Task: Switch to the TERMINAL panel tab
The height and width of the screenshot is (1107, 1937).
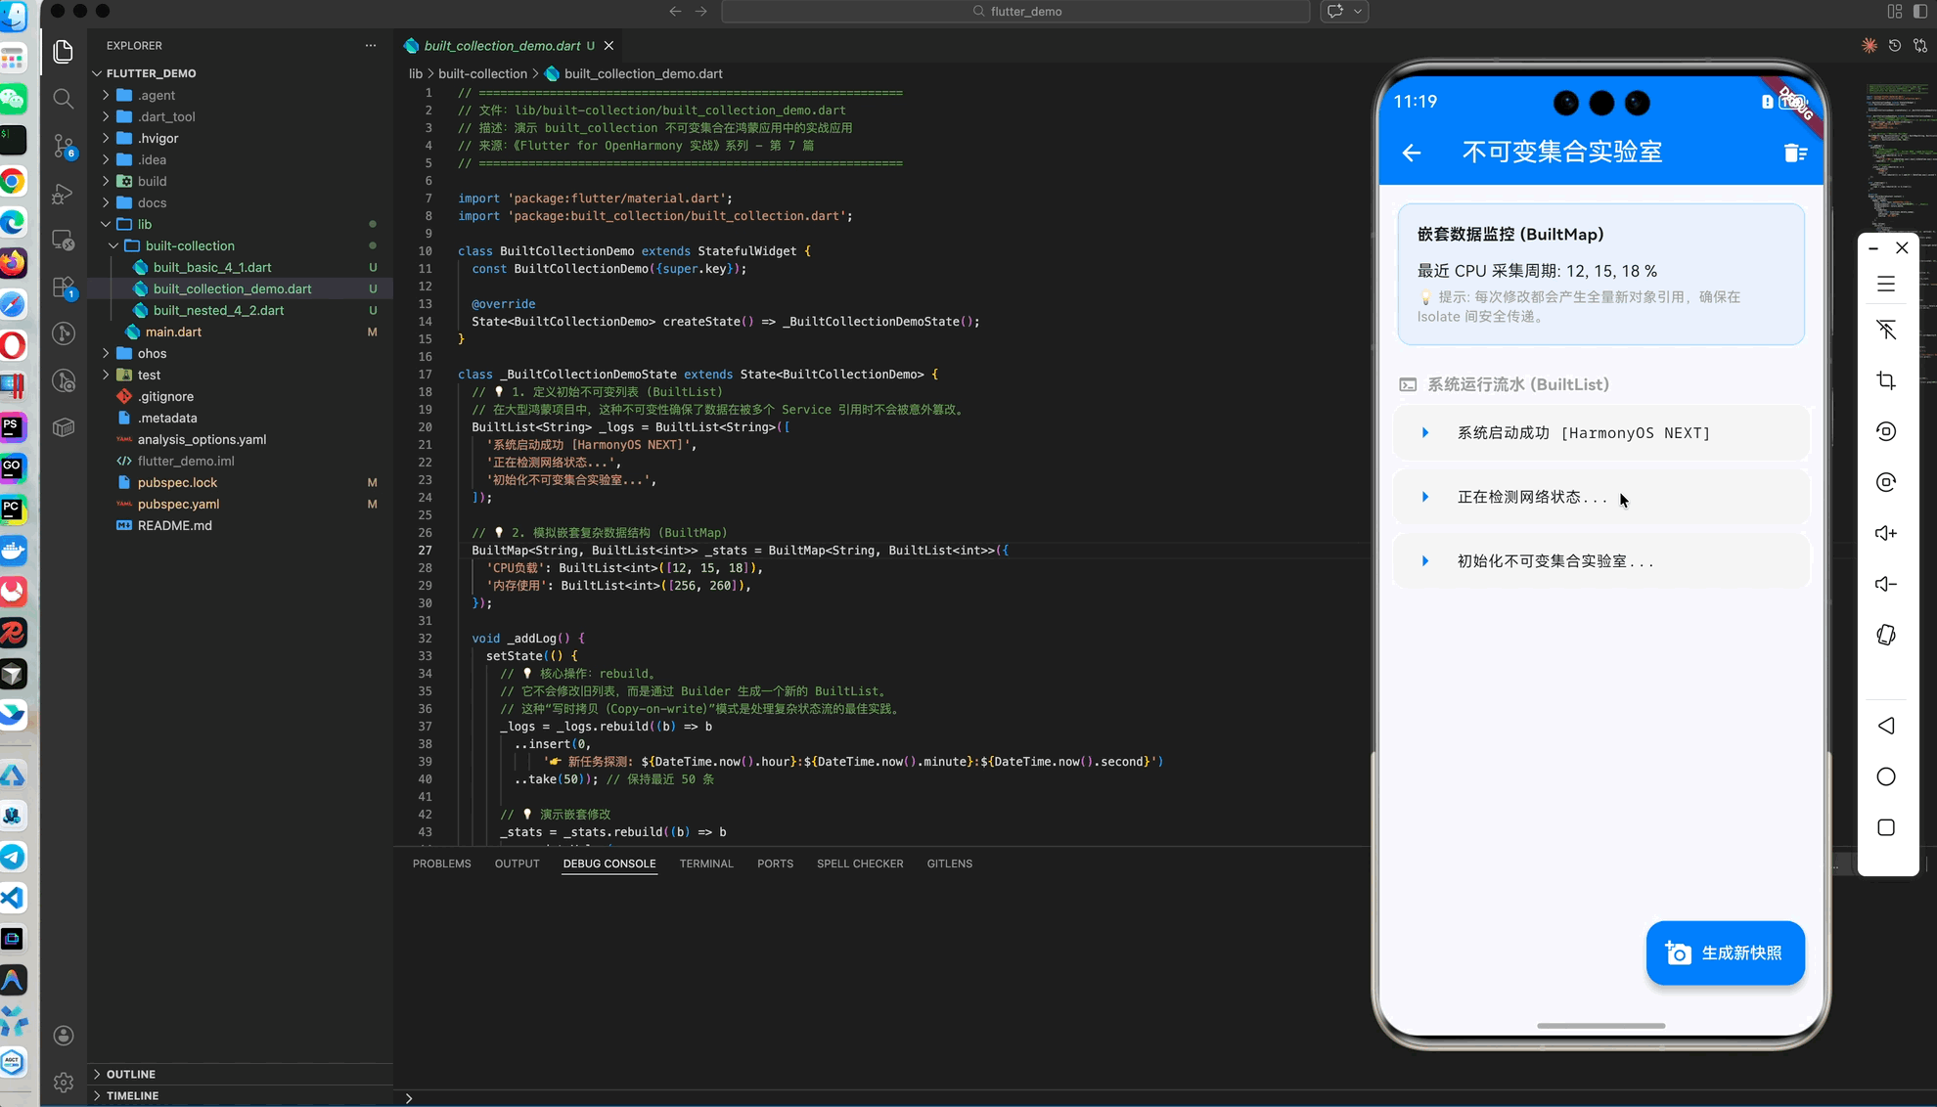Action: [x=705, y=863]
